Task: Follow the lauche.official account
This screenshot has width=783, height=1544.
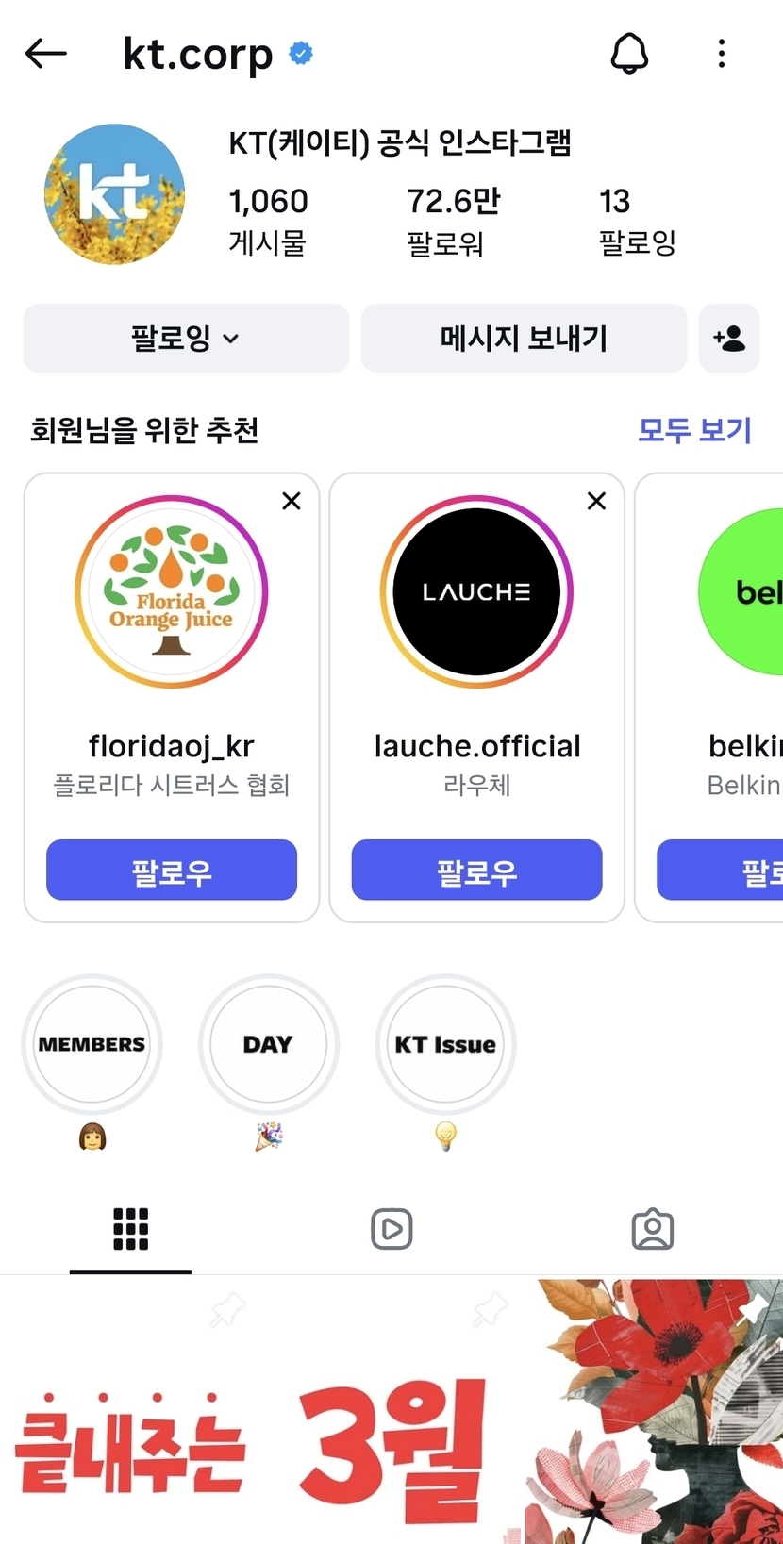Action: [x=476, y=871]
